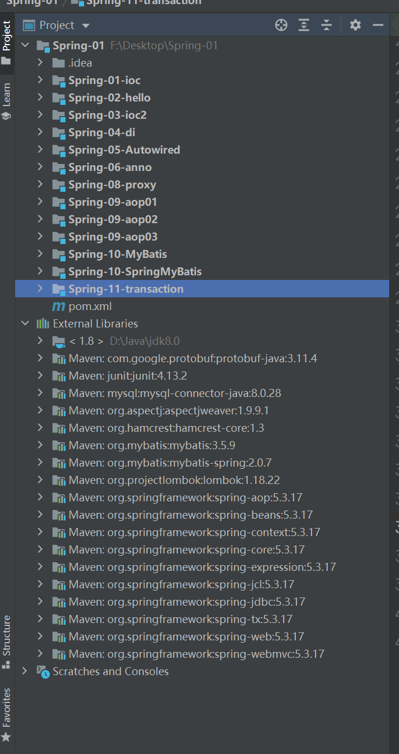Click the Collapse All icon in Project toolbar
The image size is (399, 754).
point(327,25)
